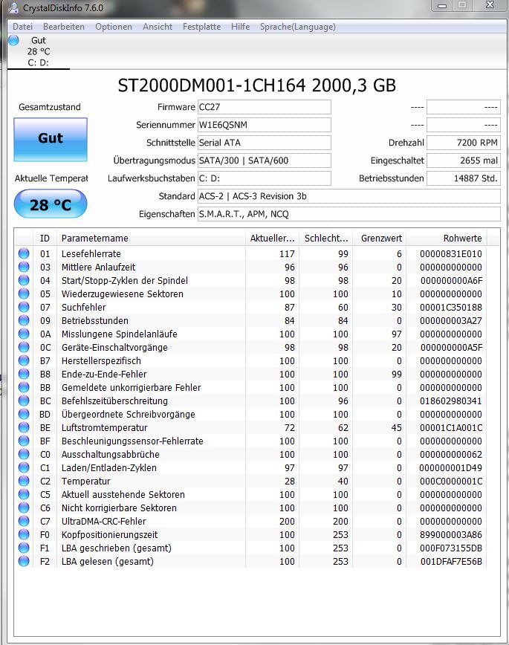The image size is (509, 645).
Task: Click status orb for Misslungene Spindelanläufe
Action: 24,334
